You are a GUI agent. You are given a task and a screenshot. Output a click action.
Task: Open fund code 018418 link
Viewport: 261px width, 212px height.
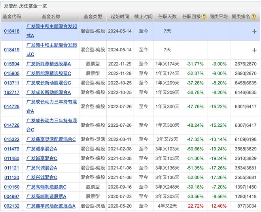tap(11, 31)
